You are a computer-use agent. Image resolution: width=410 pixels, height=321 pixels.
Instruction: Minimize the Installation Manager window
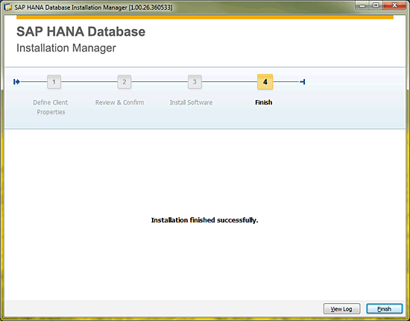[x=362, y=5]
